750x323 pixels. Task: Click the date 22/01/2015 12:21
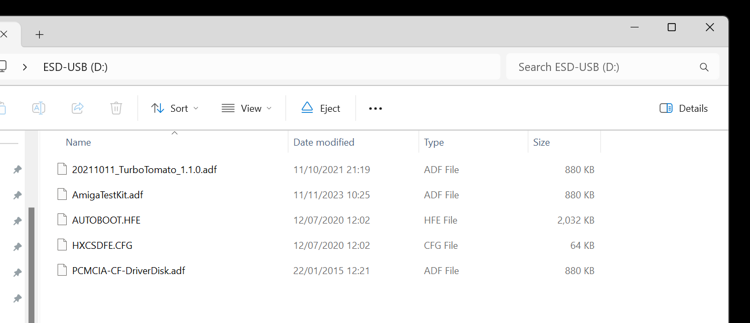pos(331,270)
